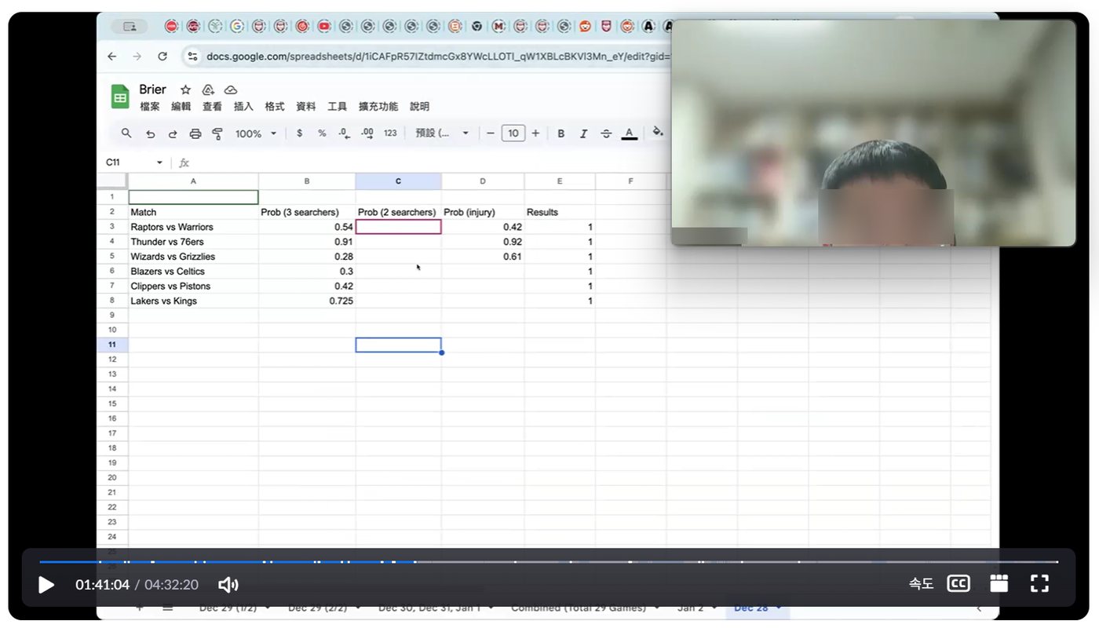Open the font family dropdown

point(443,133)
